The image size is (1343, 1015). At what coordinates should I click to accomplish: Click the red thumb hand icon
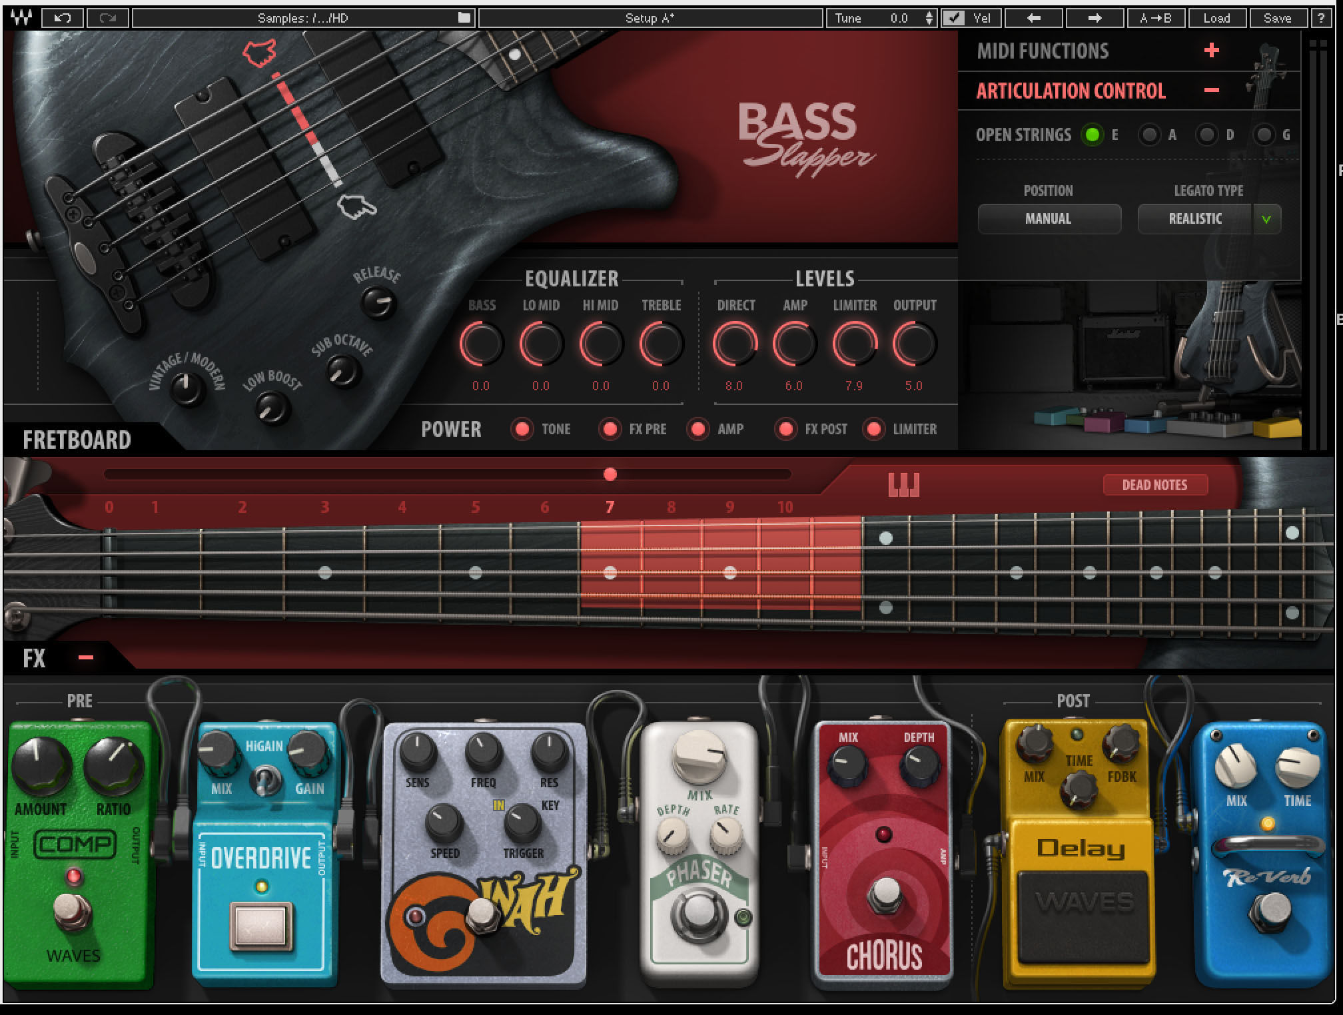pyautogui.click(x=259, y=53)
